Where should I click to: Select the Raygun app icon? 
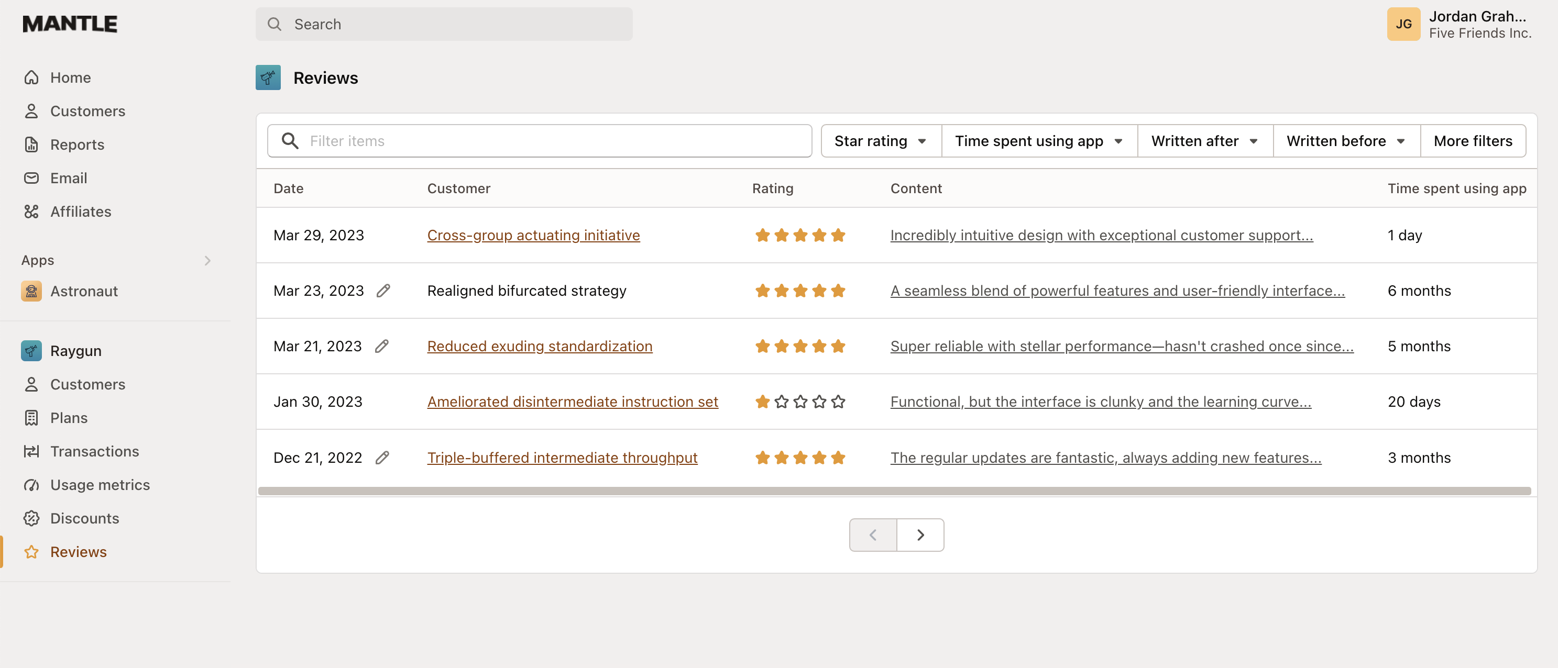pos(31,351)
